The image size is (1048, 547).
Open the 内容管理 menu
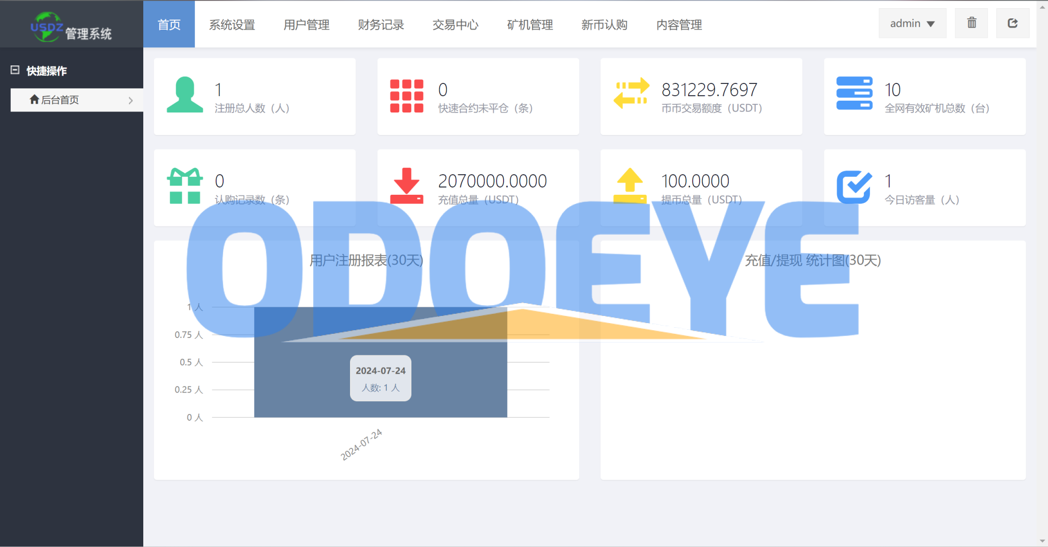click(679, 24)
